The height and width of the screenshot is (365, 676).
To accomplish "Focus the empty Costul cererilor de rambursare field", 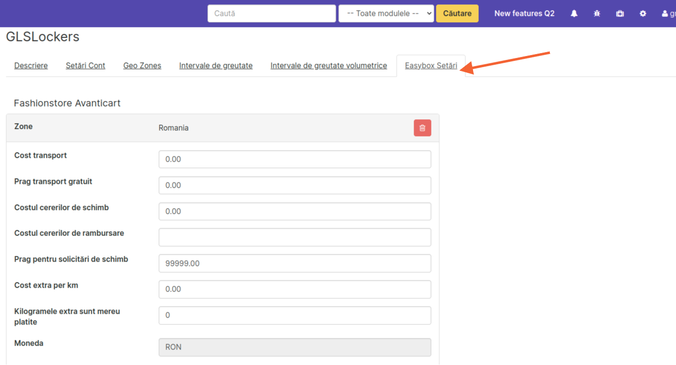I will point(295,238).
